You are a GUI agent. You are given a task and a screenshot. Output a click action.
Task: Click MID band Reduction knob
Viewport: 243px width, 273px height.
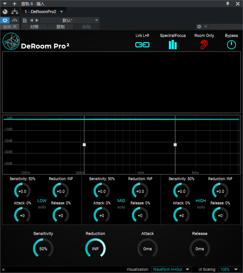[140, 191]
